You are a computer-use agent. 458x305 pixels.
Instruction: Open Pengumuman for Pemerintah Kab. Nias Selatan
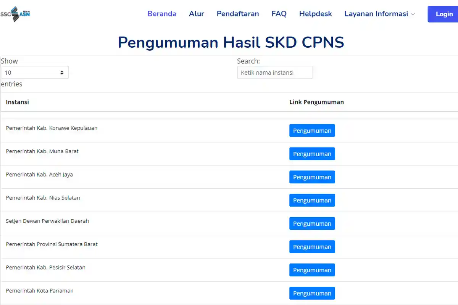click(312, 200)
